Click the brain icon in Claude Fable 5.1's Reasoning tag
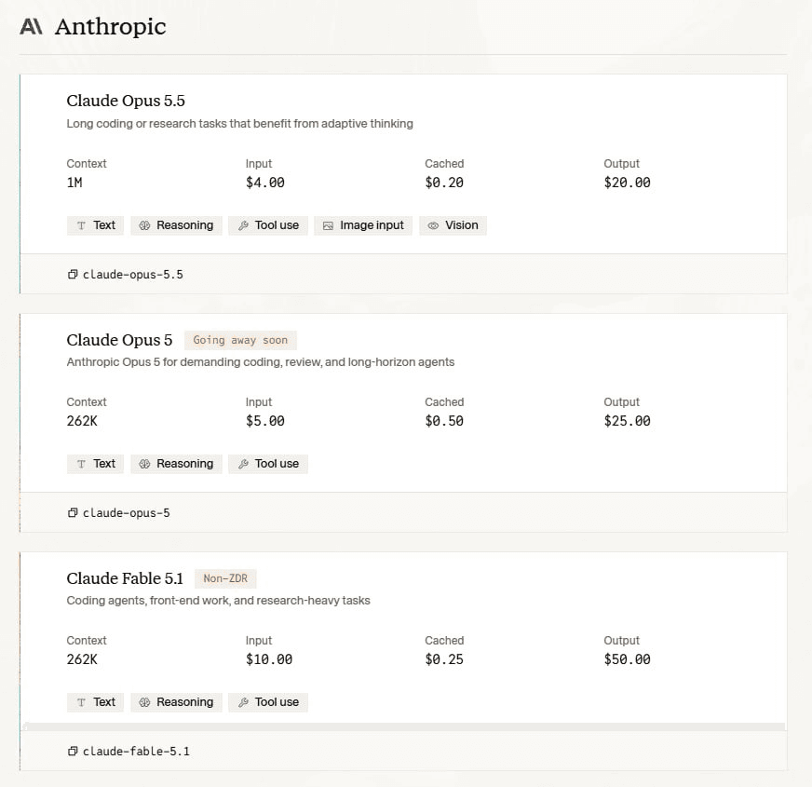This screenshot has width=812, height=787. (x=144, y=702)
